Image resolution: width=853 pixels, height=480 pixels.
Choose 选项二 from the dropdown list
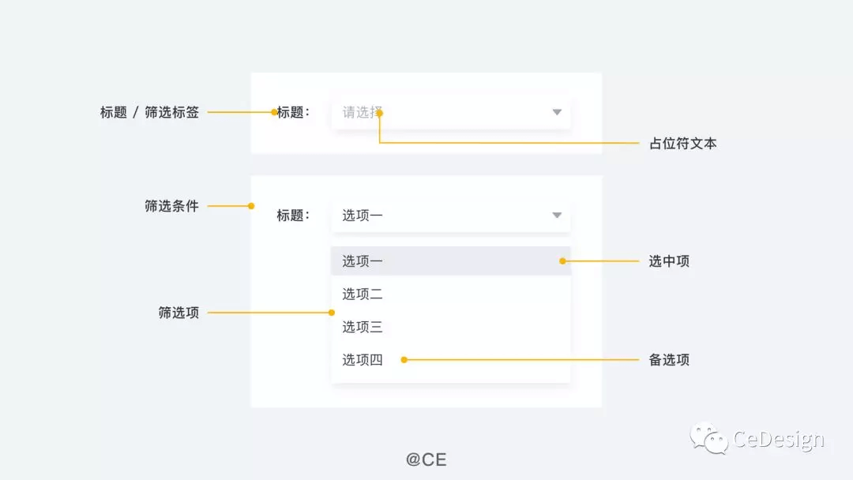tap(450, 294)
